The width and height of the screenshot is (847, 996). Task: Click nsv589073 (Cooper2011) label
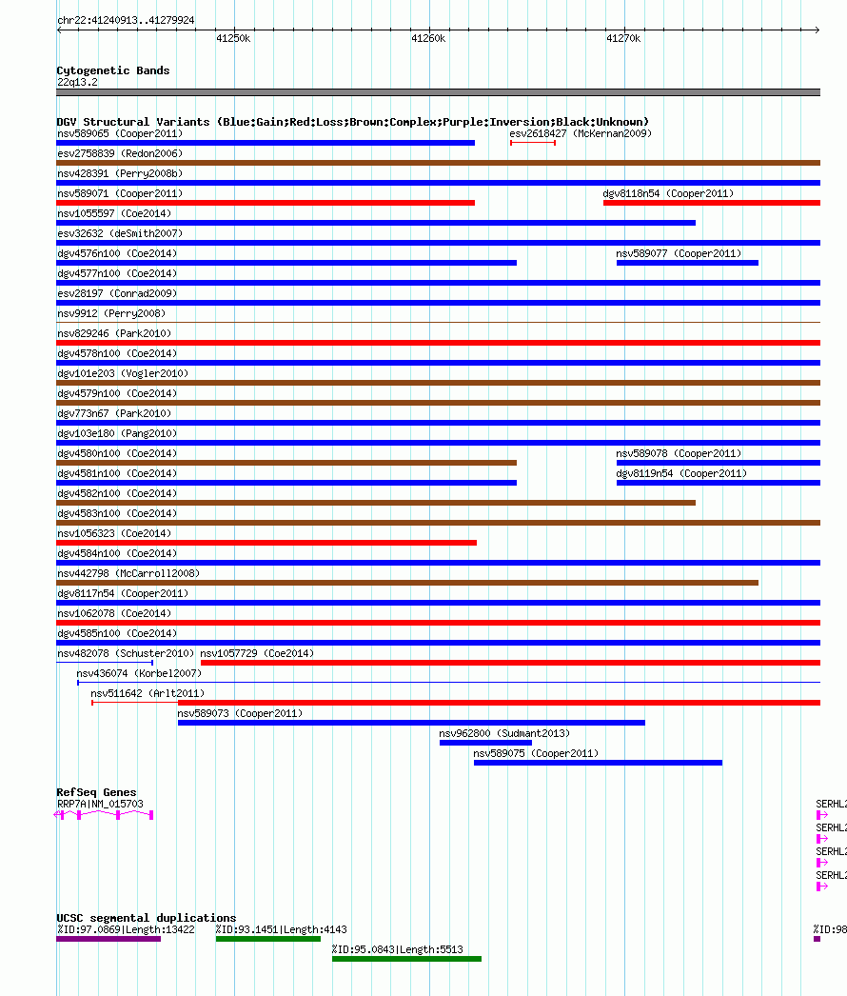click(x=240, y=714)
